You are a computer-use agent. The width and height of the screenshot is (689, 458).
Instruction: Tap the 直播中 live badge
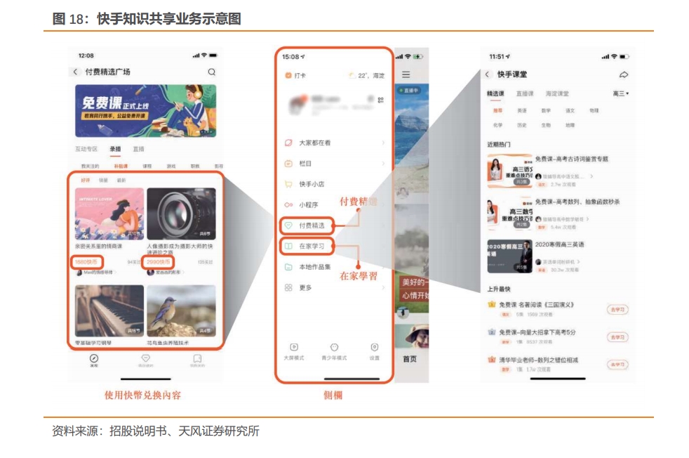tap(408, 90)
